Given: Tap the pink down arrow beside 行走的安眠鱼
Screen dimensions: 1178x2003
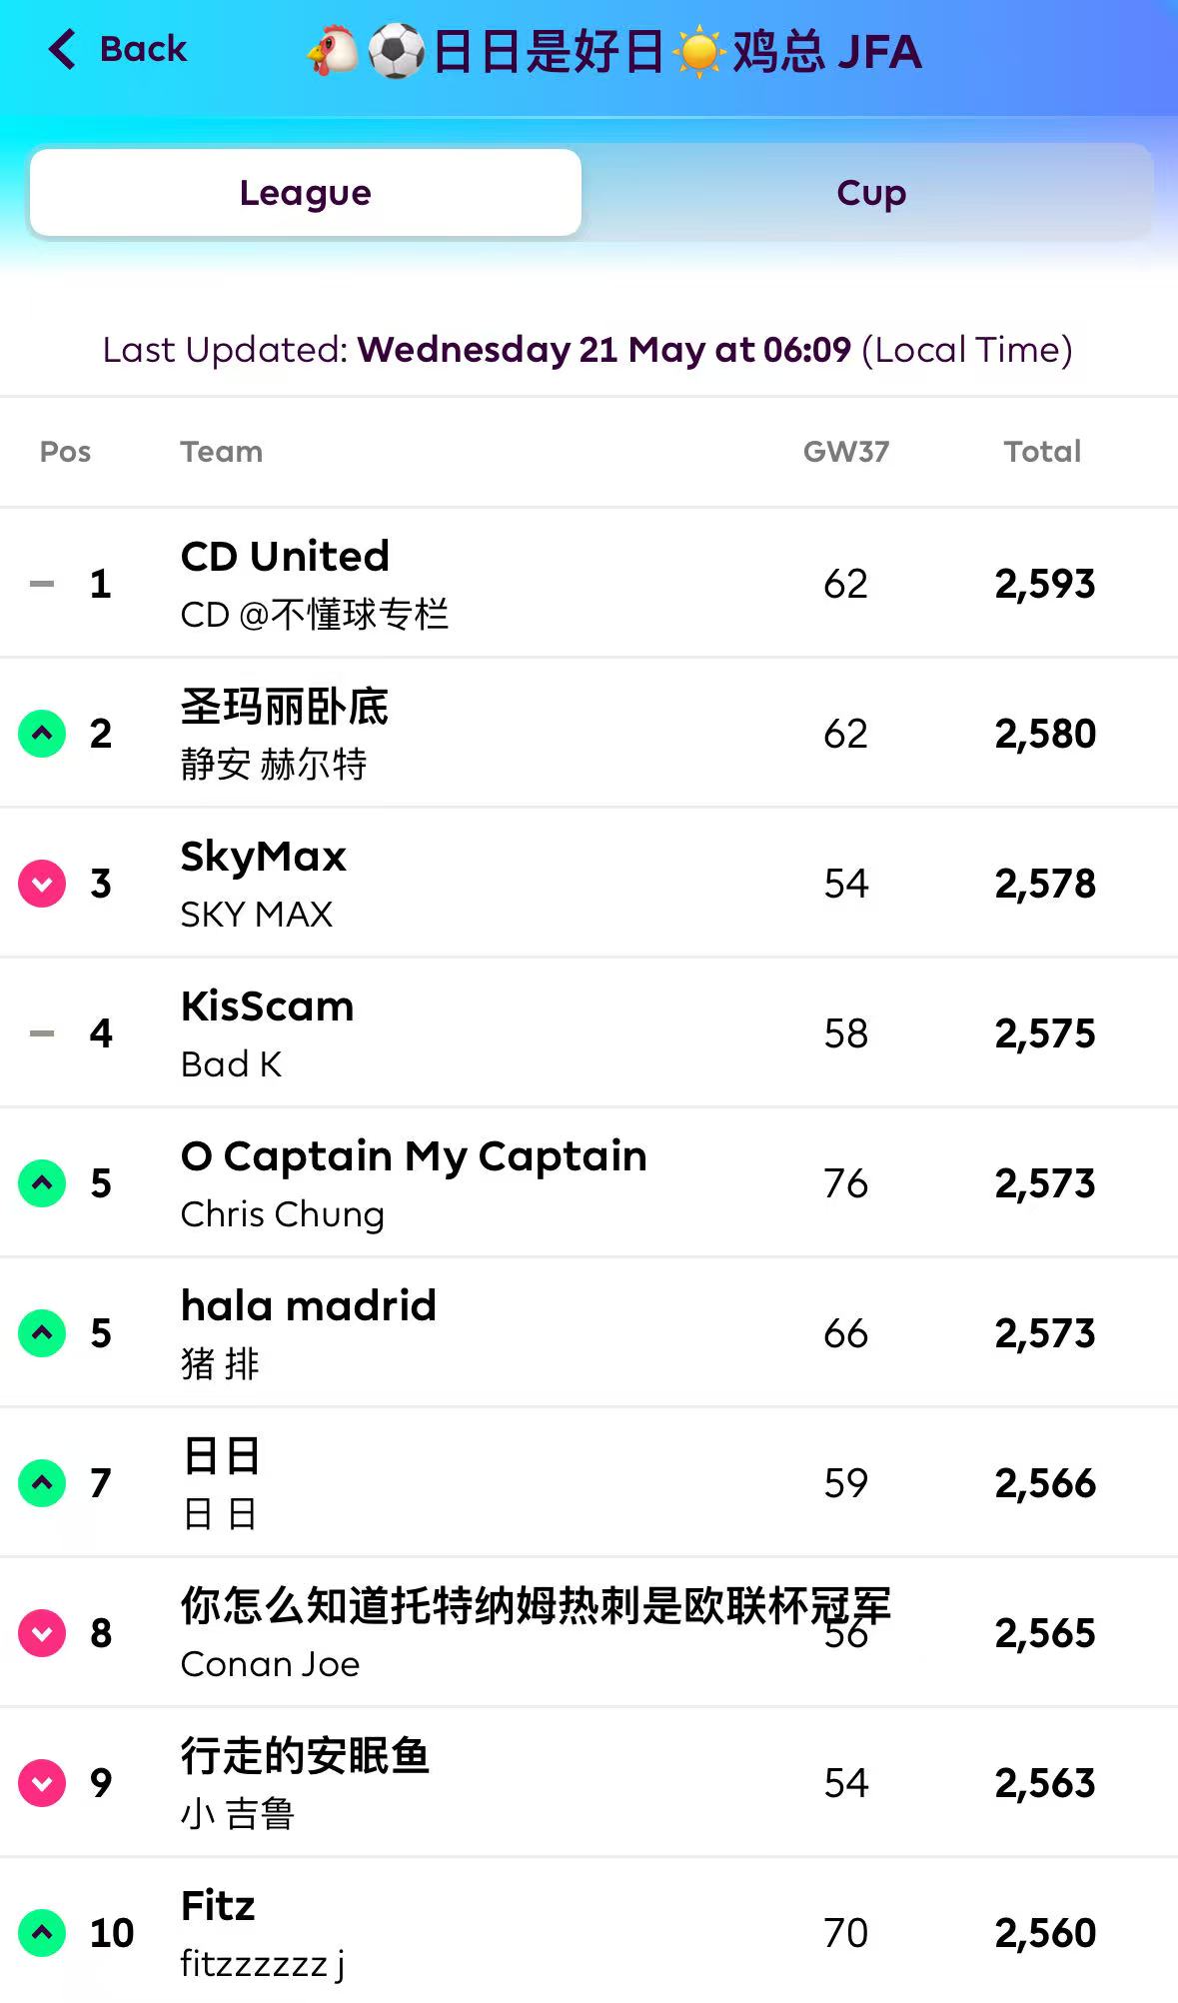Looking at the screenshot, I should 42,1783.
